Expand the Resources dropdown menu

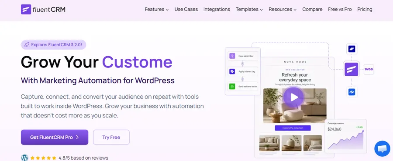click(283, 9)
